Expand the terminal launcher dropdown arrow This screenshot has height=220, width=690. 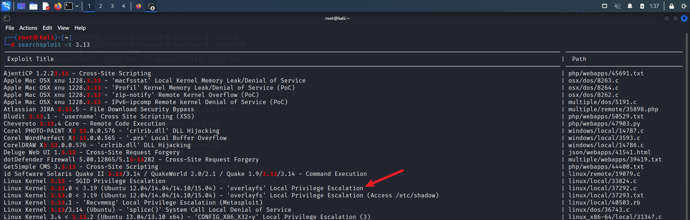(77, 6)
